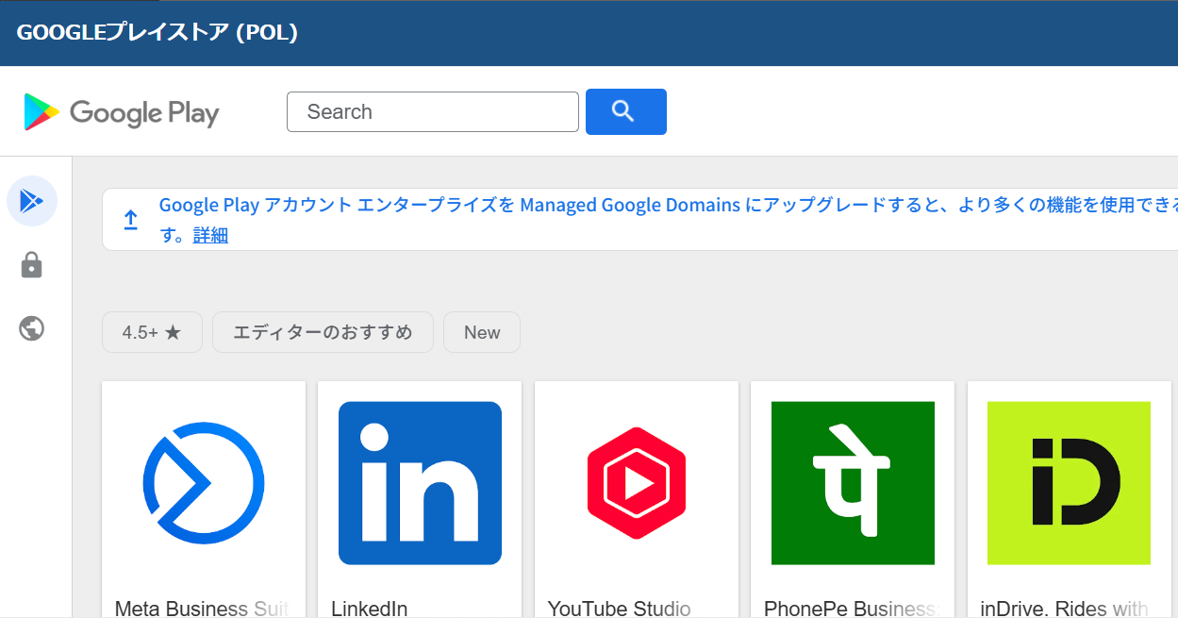Open the inDrive app icon

point(1069,483)
